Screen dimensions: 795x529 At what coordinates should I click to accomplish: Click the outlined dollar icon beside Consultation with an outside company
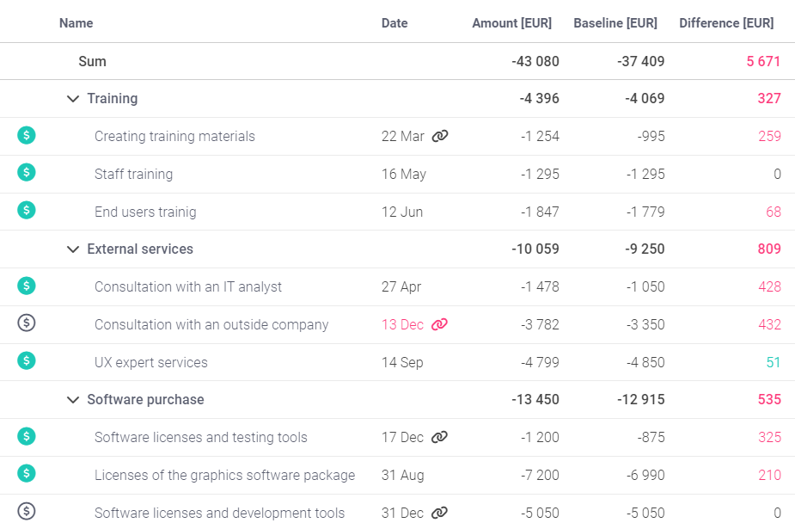27,323
